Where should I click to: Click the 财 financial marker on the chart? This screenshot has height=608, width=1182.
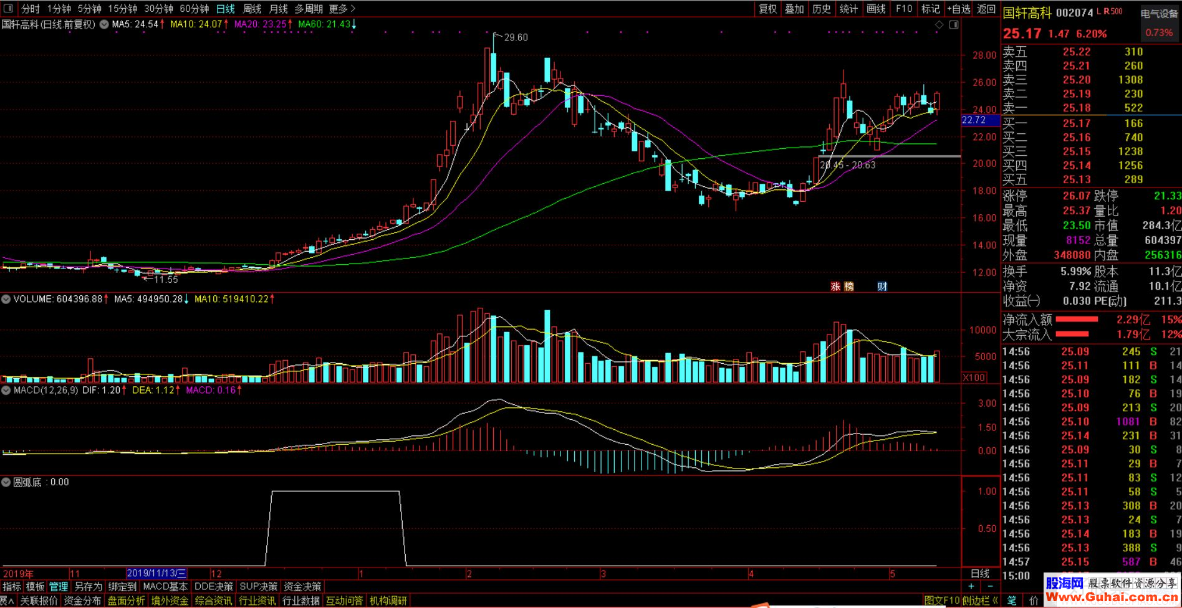click(882, 287)
